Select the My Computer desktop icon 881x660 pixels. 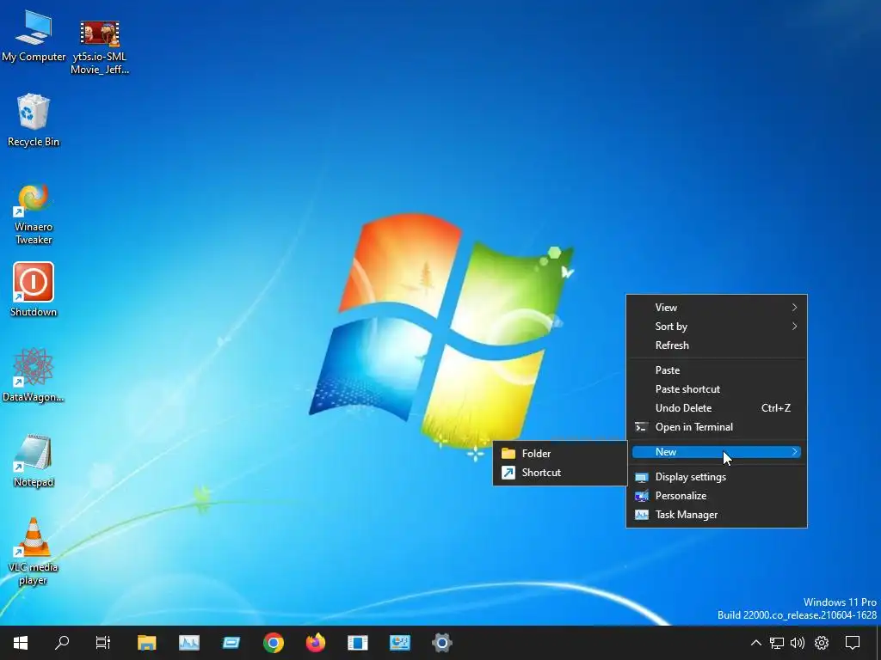pyautogui.click(x=34, y=36)
